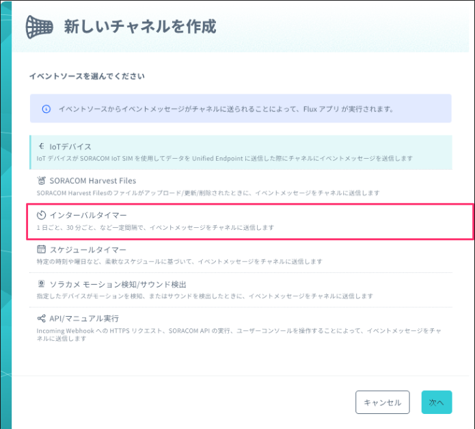
Task: Click the Incoming Webhook description text
Action: [239, 335]
